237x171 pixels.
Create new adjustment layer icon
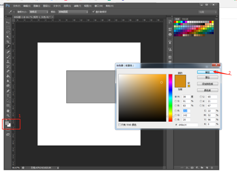(x=197, y=167)
